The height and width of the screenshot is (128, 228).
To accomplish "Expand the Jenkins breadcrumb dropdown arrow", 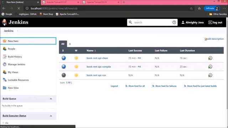I will point(17,31).
